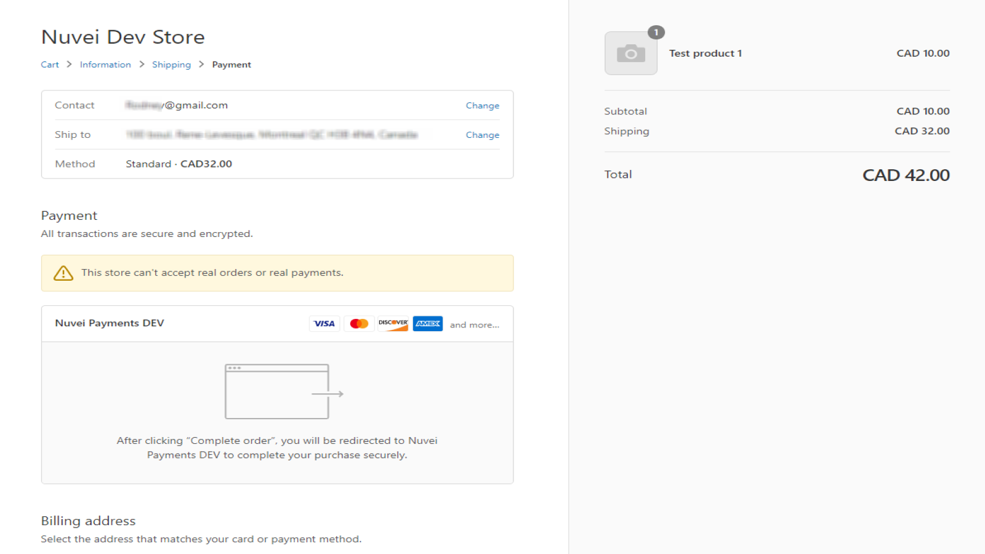
Task: Click 'and more...' payment methods text
Action: [x=475, y=325]
